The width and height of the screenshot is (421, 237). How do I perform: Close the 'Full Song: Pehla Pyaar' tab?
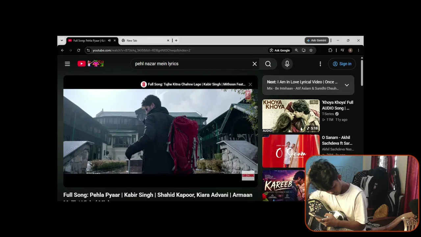[x=115, y=40]
